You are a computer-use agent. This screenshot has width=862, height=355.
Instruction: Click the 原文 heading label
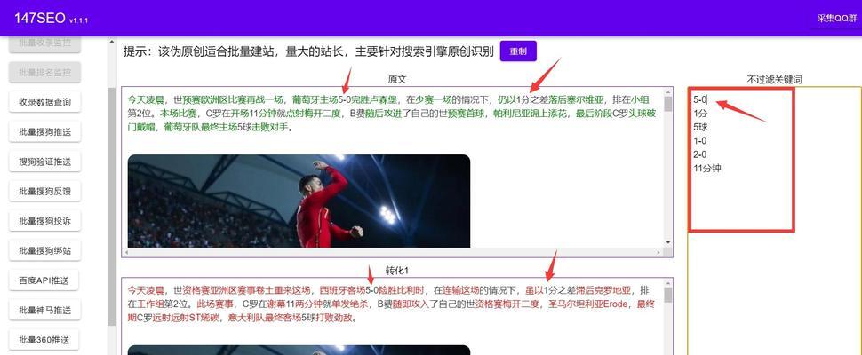397,80
